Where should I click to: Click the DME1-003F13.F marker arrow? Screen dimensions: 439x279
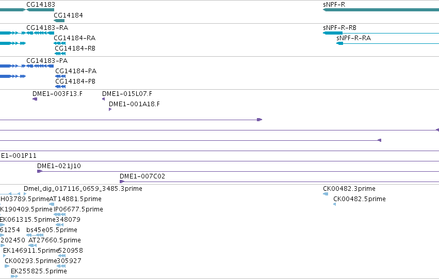pos(35,99)
